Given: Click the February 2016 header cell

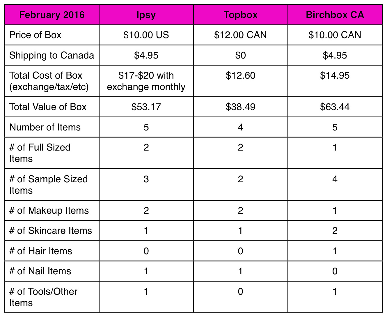Looking at the screenshot, I should [x=52, y=15].
